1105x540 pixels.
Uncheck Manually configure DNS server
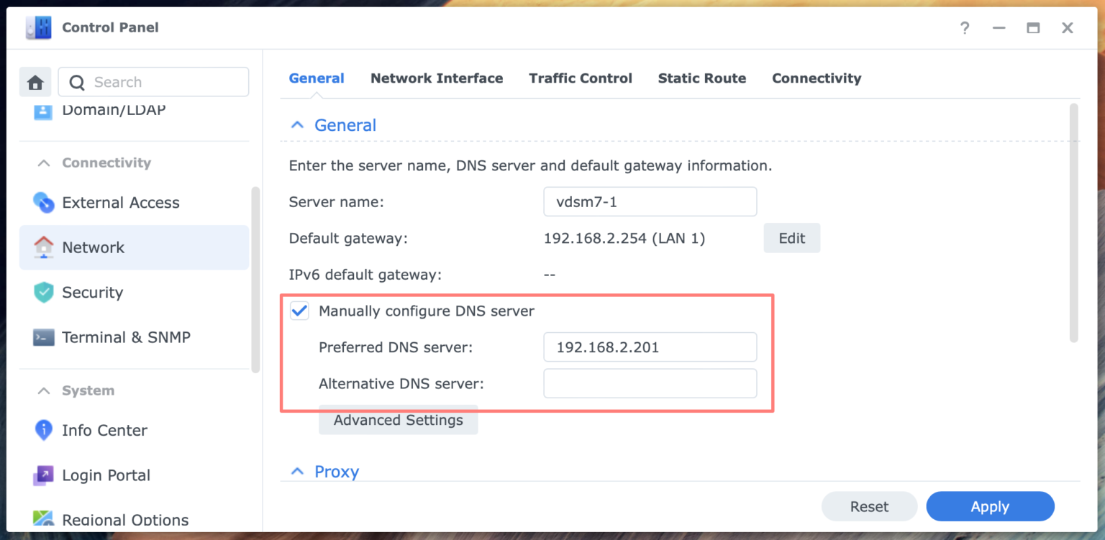tap(299, 311)
